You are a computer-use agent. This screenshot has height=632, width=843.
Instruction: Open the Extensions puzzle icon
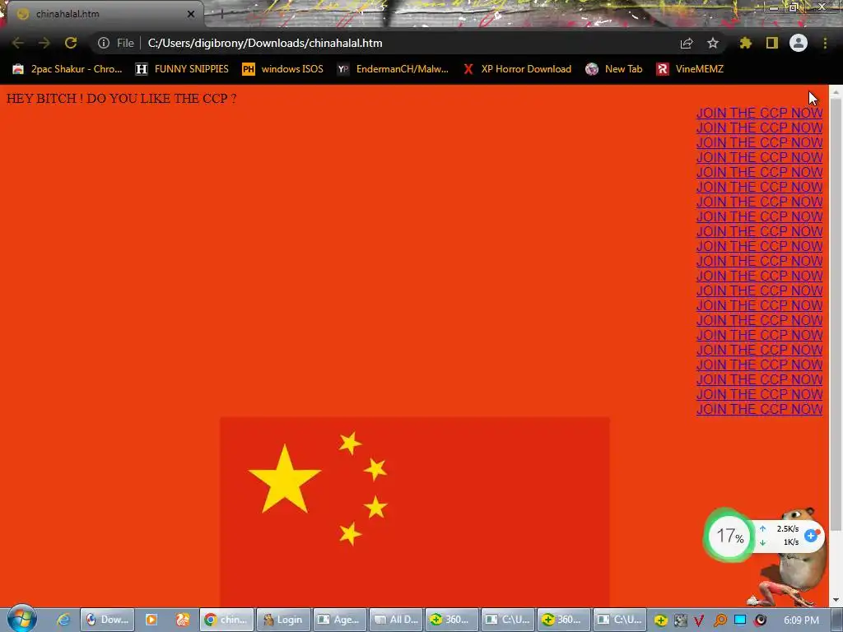coord(745,43)
